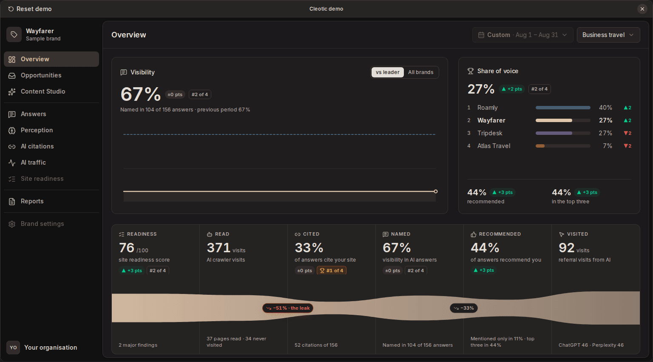653x362 pixels.
Task: Click the Reports document icon
Action: 12,201
